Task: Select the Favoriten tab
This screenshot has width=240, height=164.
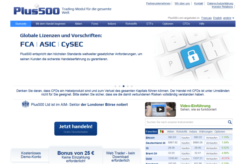Action: pos(151,132)
